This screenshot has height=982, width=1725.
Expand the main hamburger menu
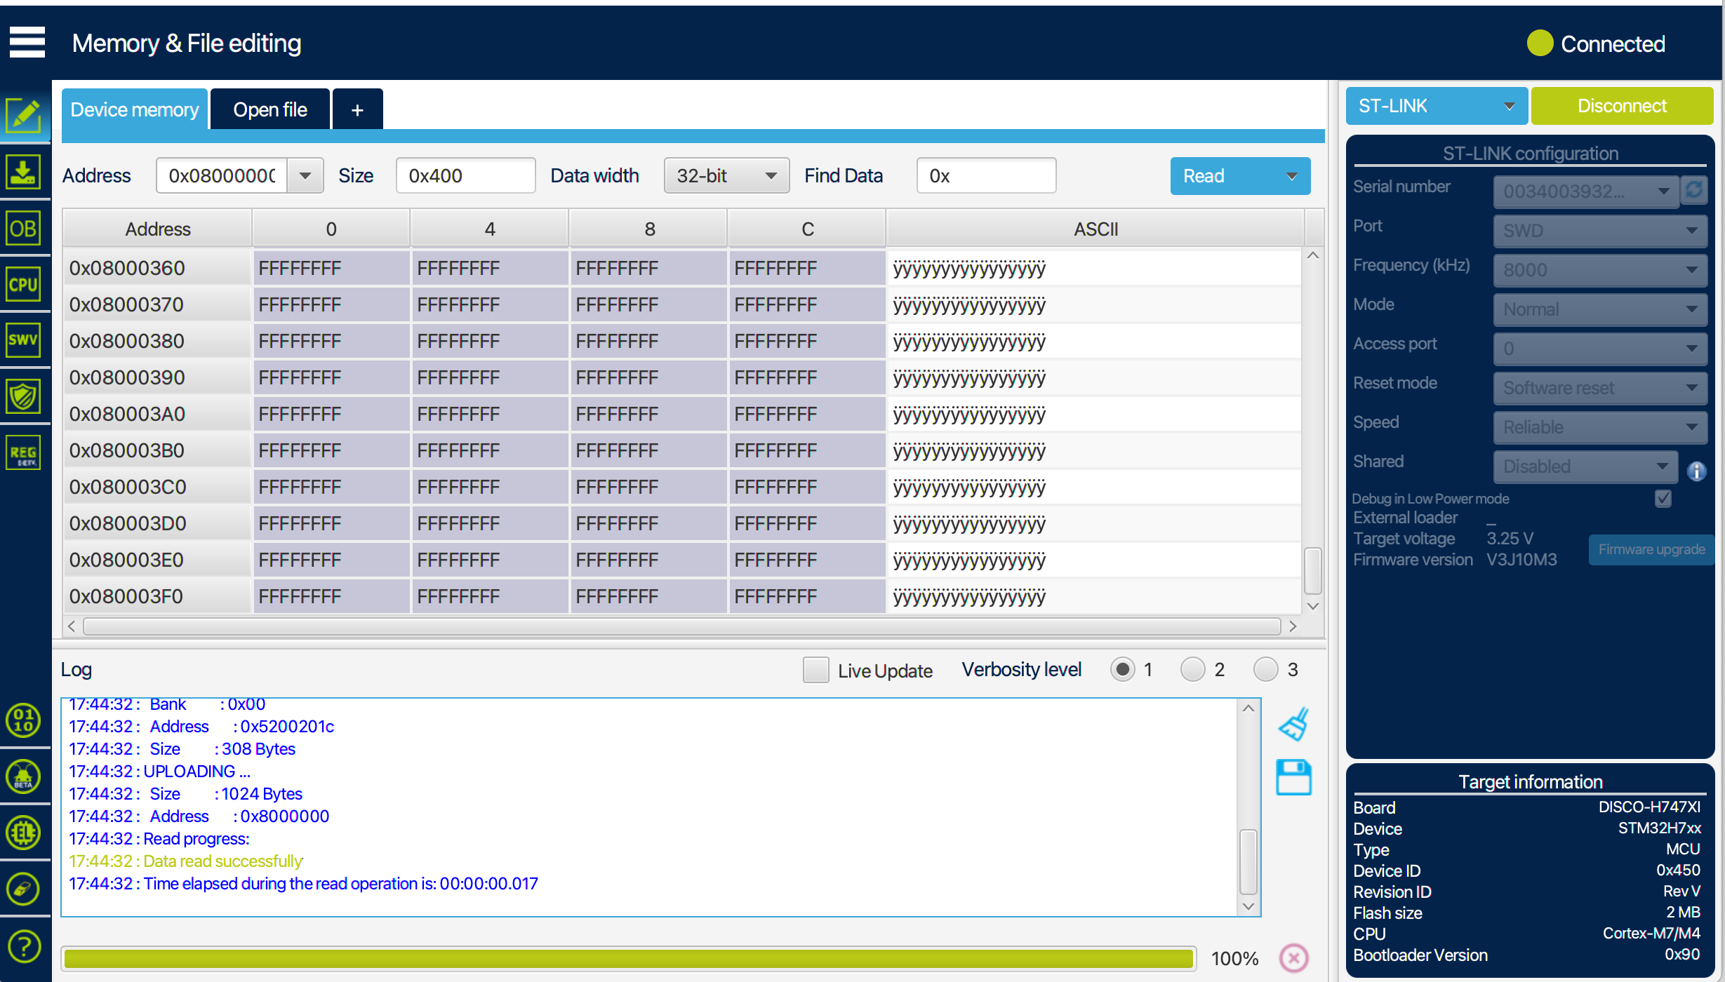click(27, 42)
